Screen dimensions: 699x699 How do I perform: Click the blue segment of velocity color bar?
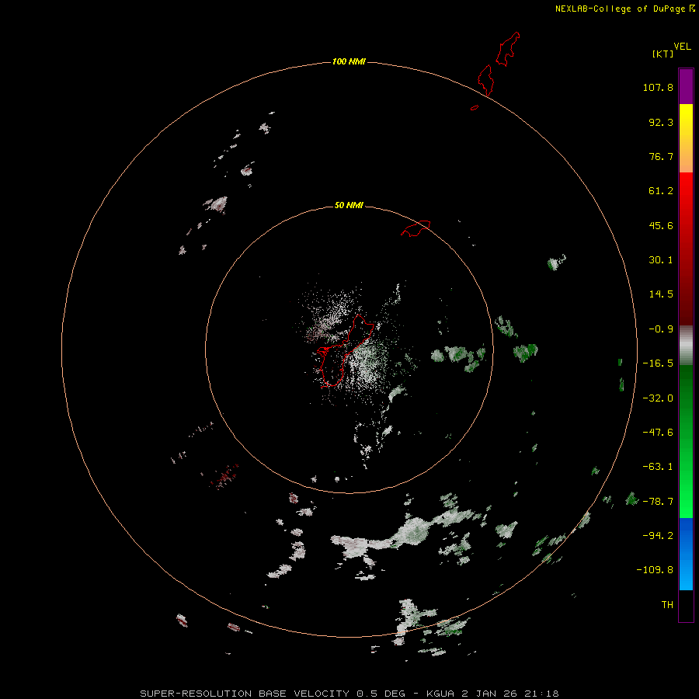pyautogui.click(x=686, y=554)
